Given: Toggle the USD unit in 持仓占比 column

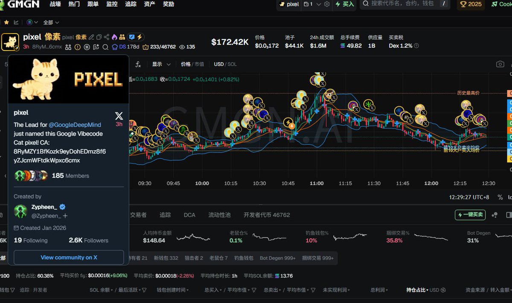Looking at the screenshot, I should (437, 290).
